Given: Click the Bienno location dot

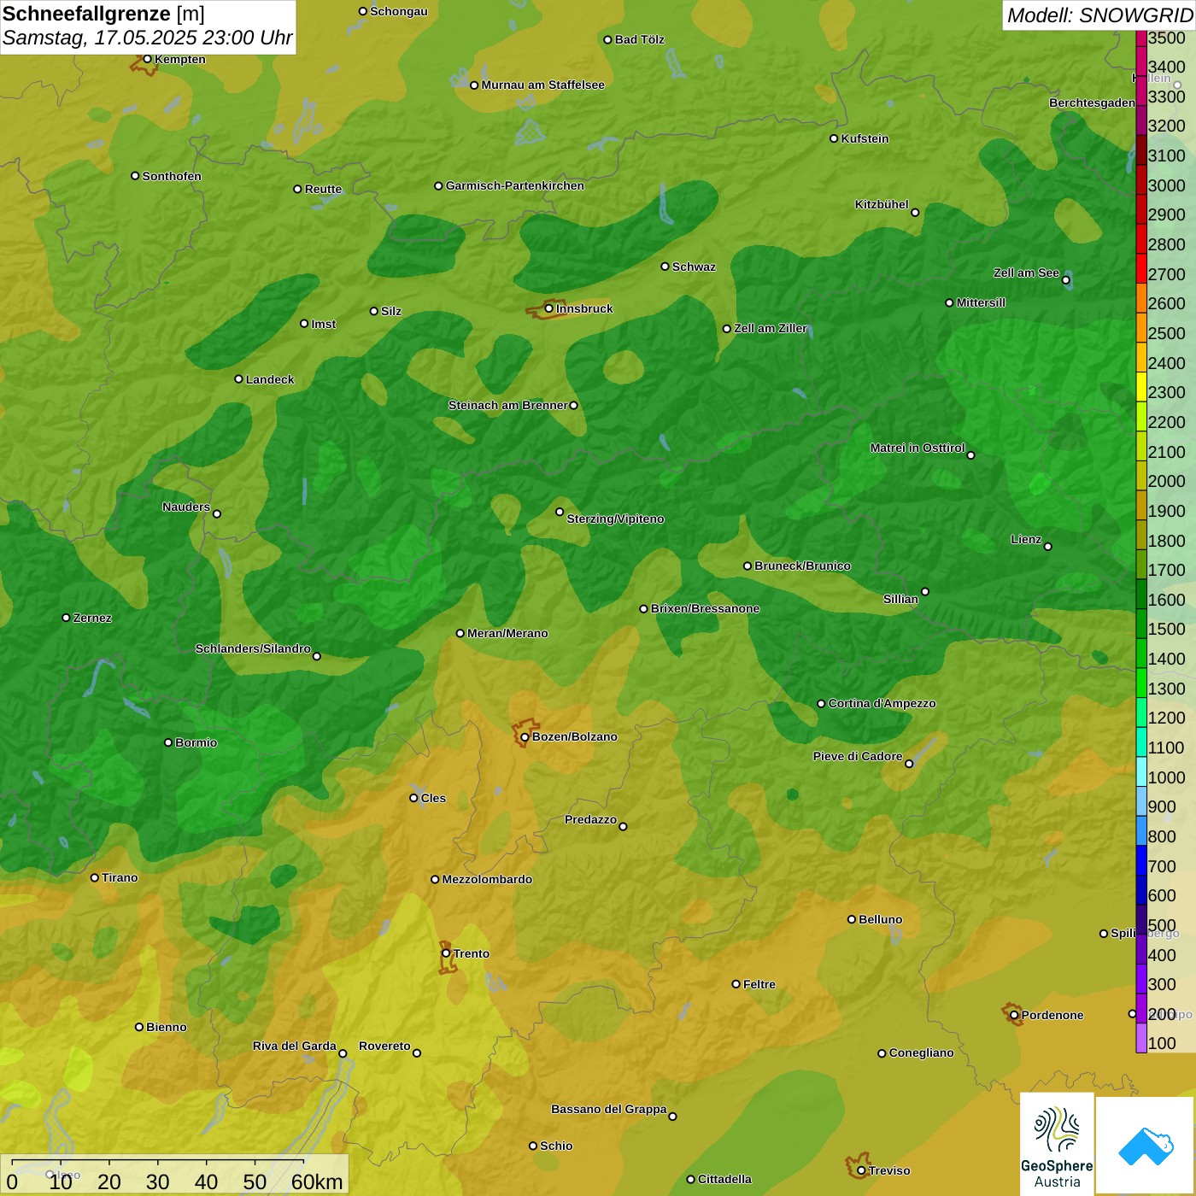Looking at the screenshot, I should pyautogui.click(x=139, y=1027).
